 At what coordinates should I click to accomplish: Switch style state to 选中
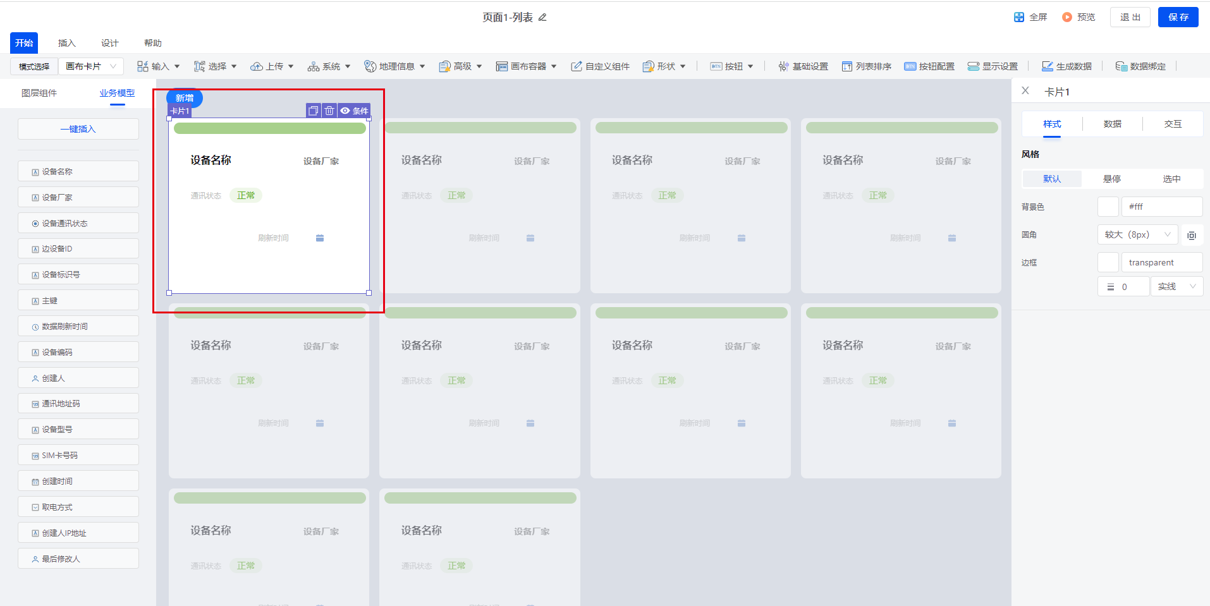click(x=1171, y=179)
